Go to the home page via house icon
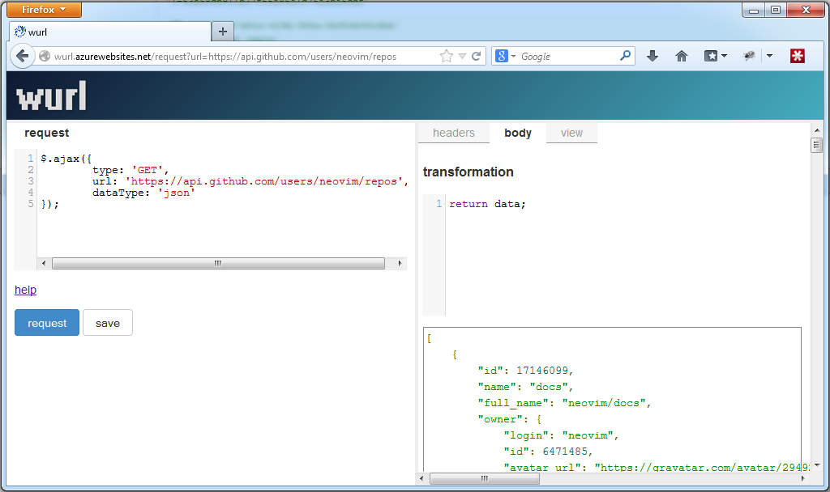The width and height of the screenshot is (830, 492). pyautogui.click(x=681, y=56)
